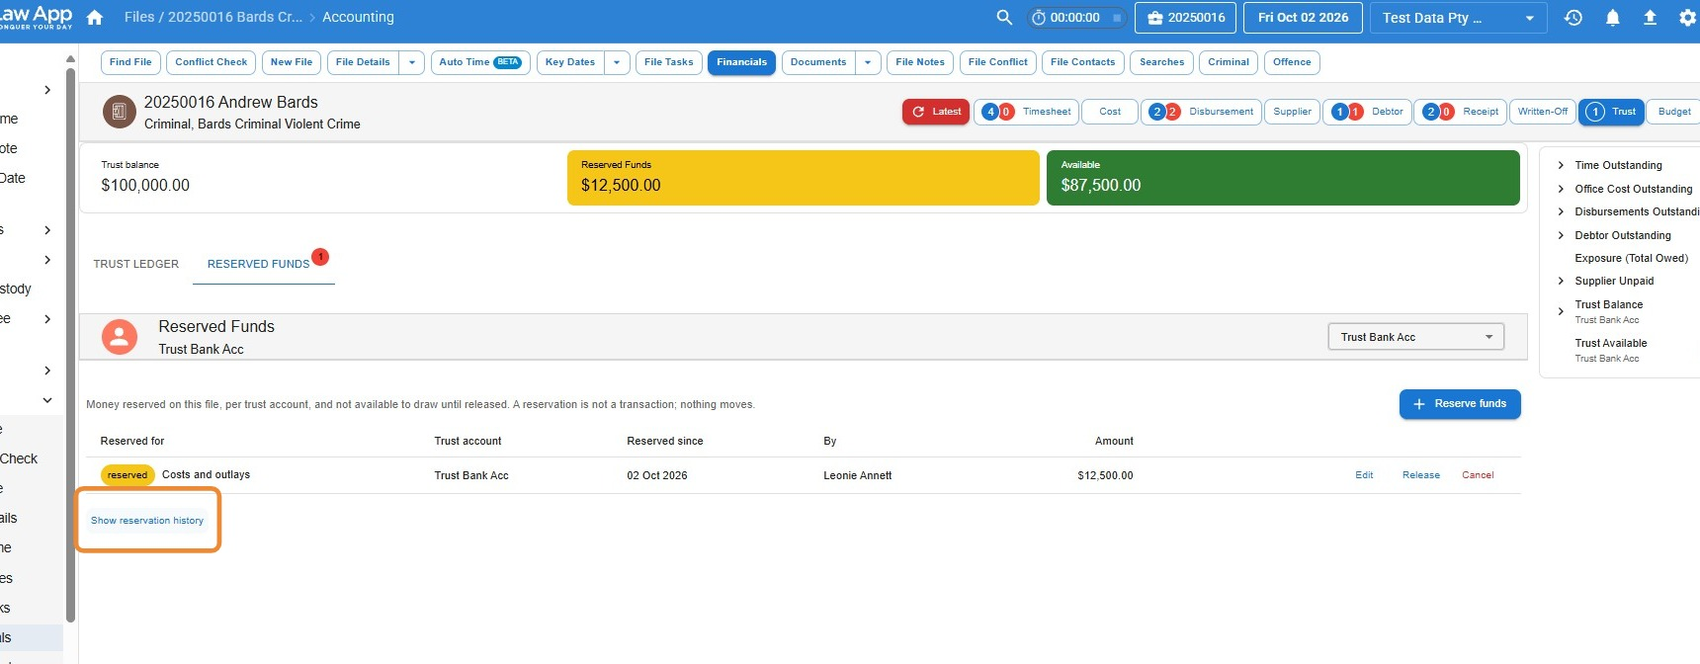Open Key Dates
1700x664 pixels.
pos(570,62)
